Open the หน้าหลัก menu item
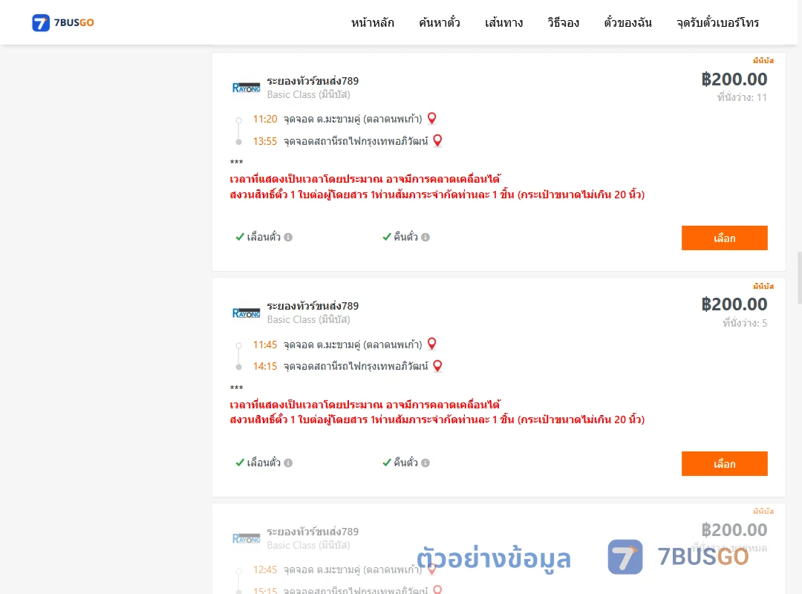The width and height of the screenshot is (802, 594). [x=372, y=22]
